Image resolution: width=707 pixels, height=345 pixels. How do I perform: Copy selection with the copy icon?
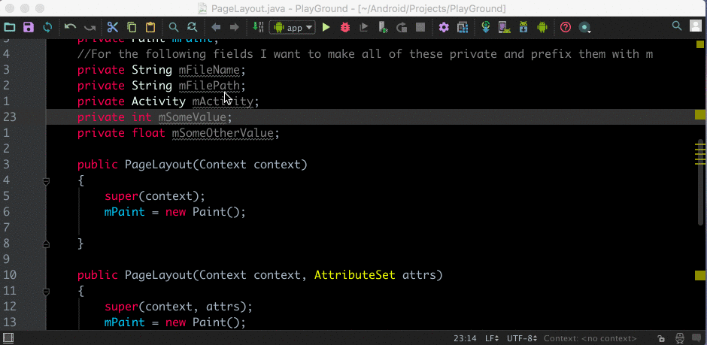pyautogui.click(x=132, y=28)
